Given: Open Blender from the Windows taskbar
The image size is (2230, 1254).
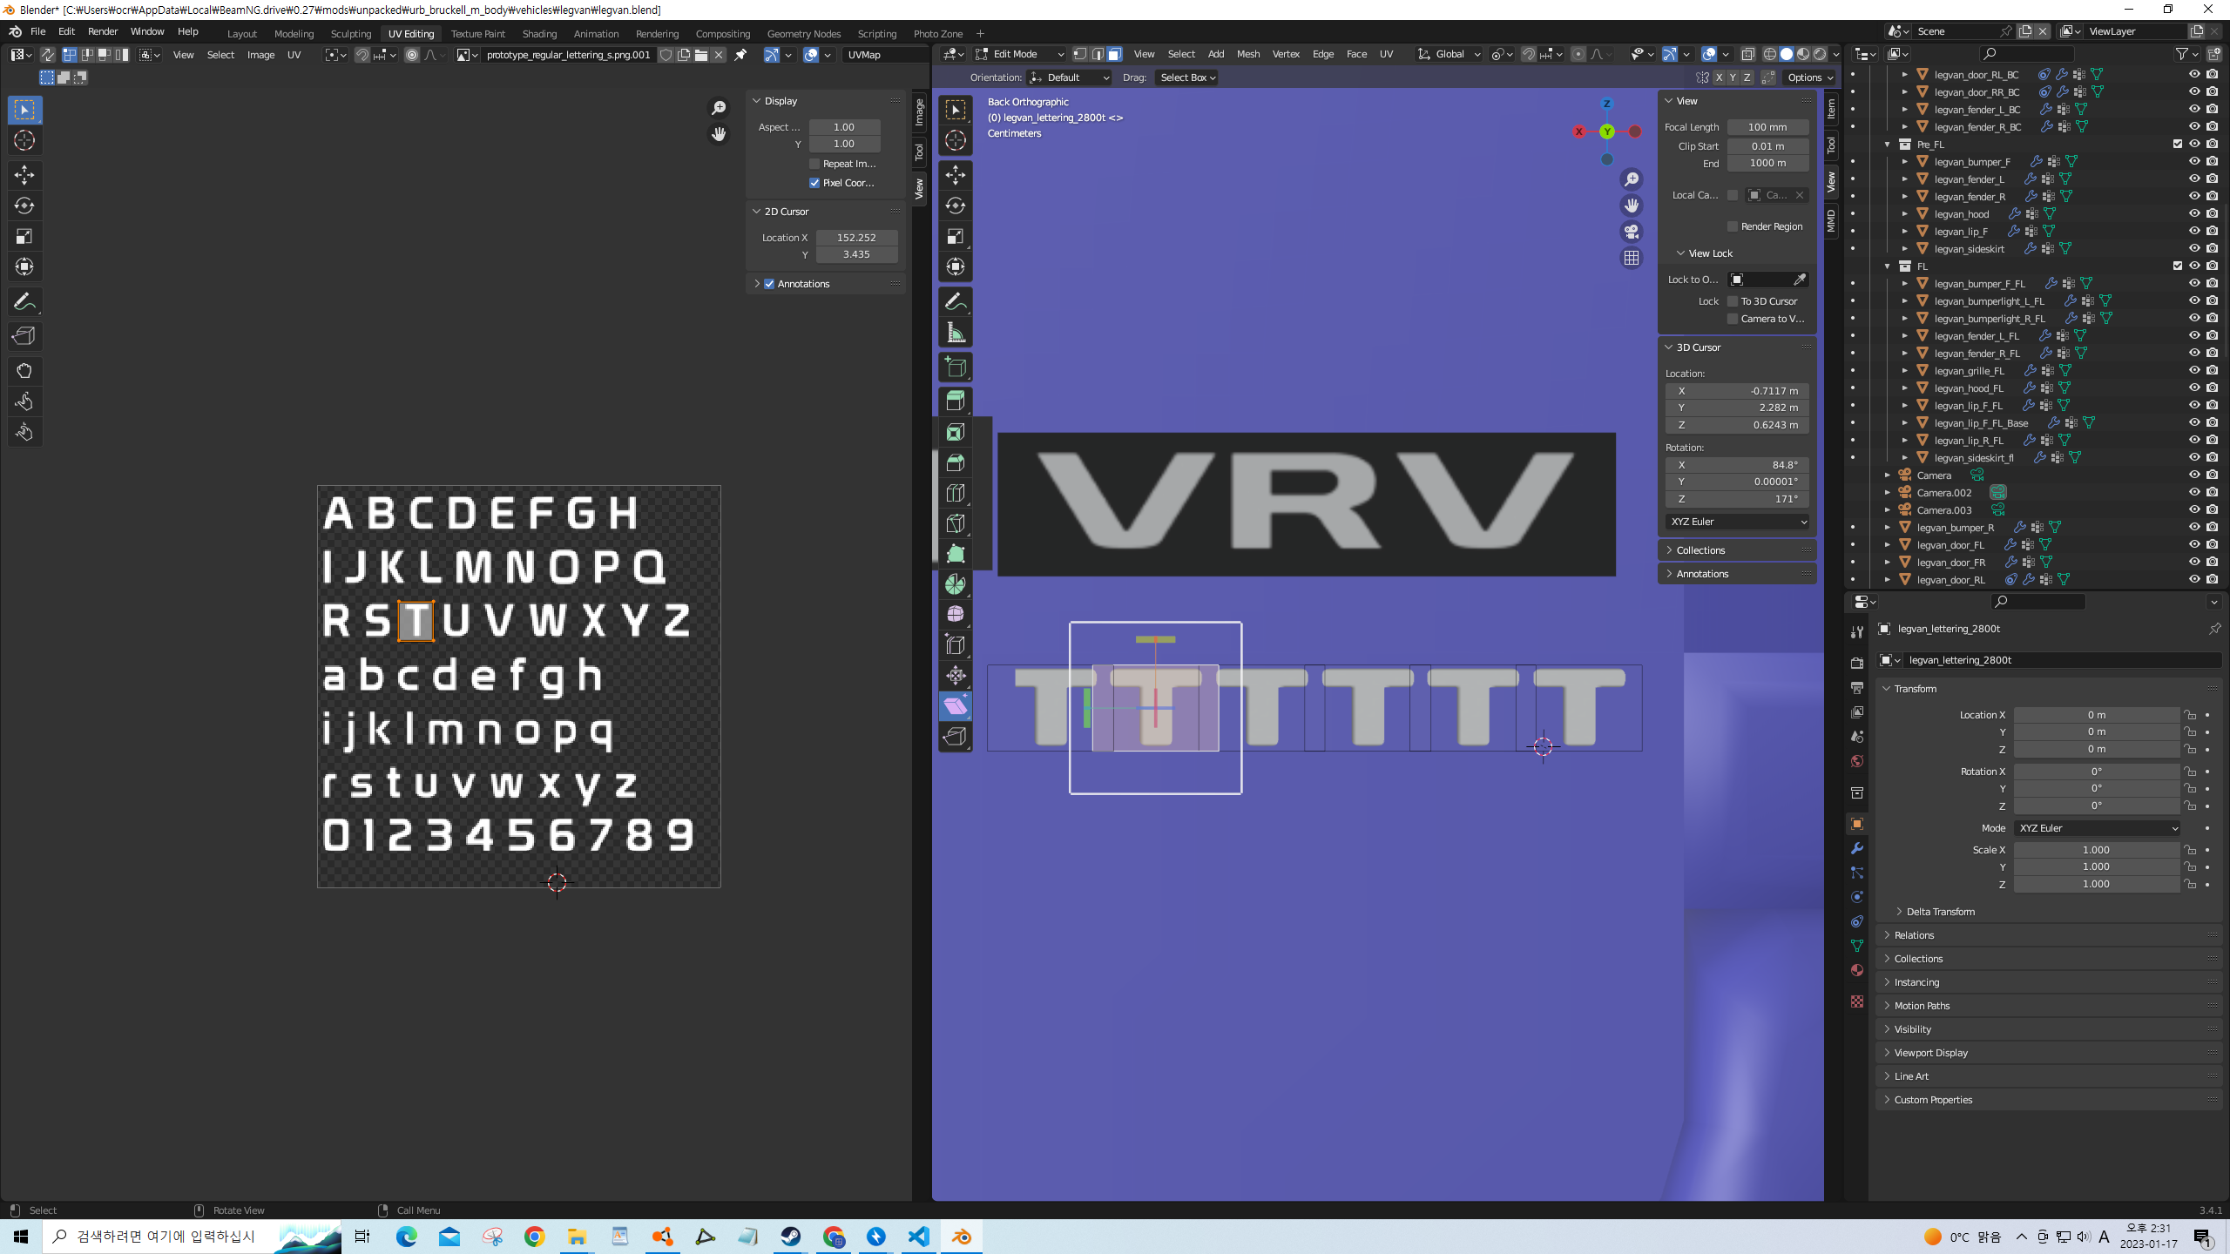Looking at the screenshot, I should click(962, 1237).
